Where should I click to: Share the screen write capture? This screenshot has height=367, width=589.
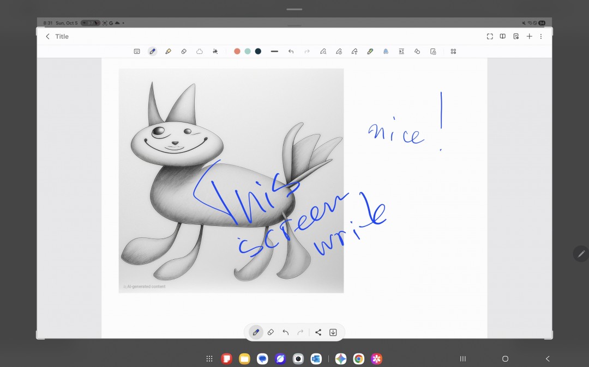pyautogui.click(x=318, y=332)
